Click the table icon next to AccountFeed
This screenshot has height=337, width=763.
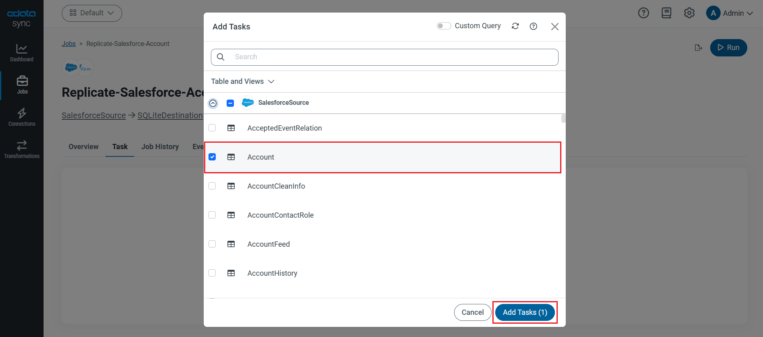(231, 244)
